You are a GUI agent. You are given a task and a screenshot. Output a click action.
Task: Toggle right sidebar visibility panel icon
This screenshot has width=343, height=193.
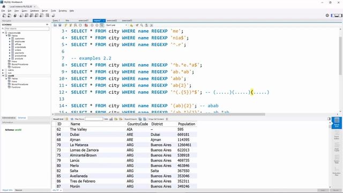(340, 16)
